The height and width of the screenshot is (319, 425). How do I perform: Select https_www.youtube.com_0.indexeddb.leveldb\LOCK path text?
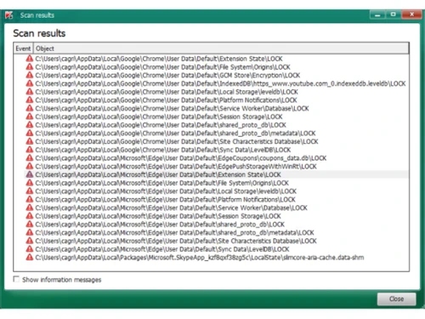[x=220, y=83]
